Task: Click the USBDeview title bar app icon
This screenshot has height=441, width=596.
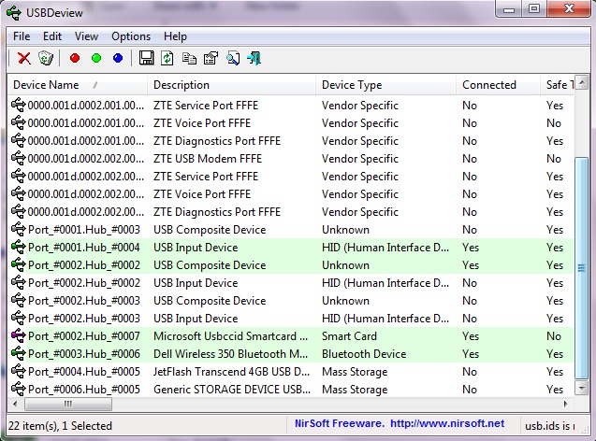Action: 14,13
